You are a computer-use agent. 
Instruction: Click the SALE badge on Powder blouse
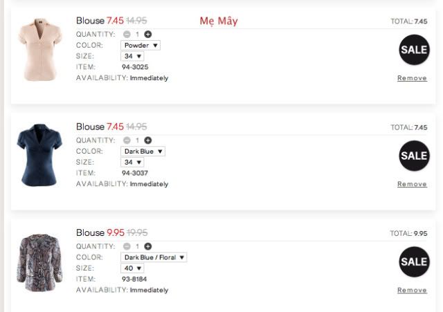[414, 50]
